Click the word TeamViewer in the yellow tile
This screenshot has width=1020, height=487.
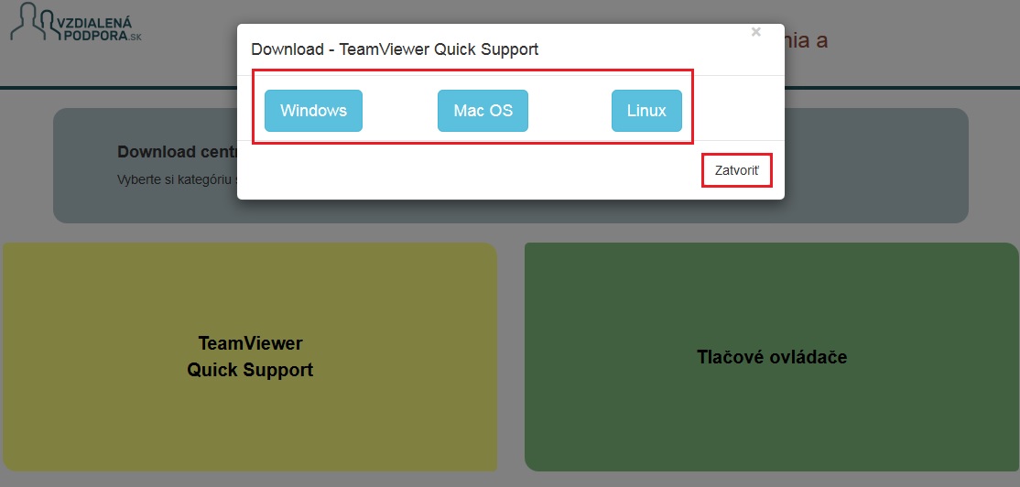click(250, 343)
